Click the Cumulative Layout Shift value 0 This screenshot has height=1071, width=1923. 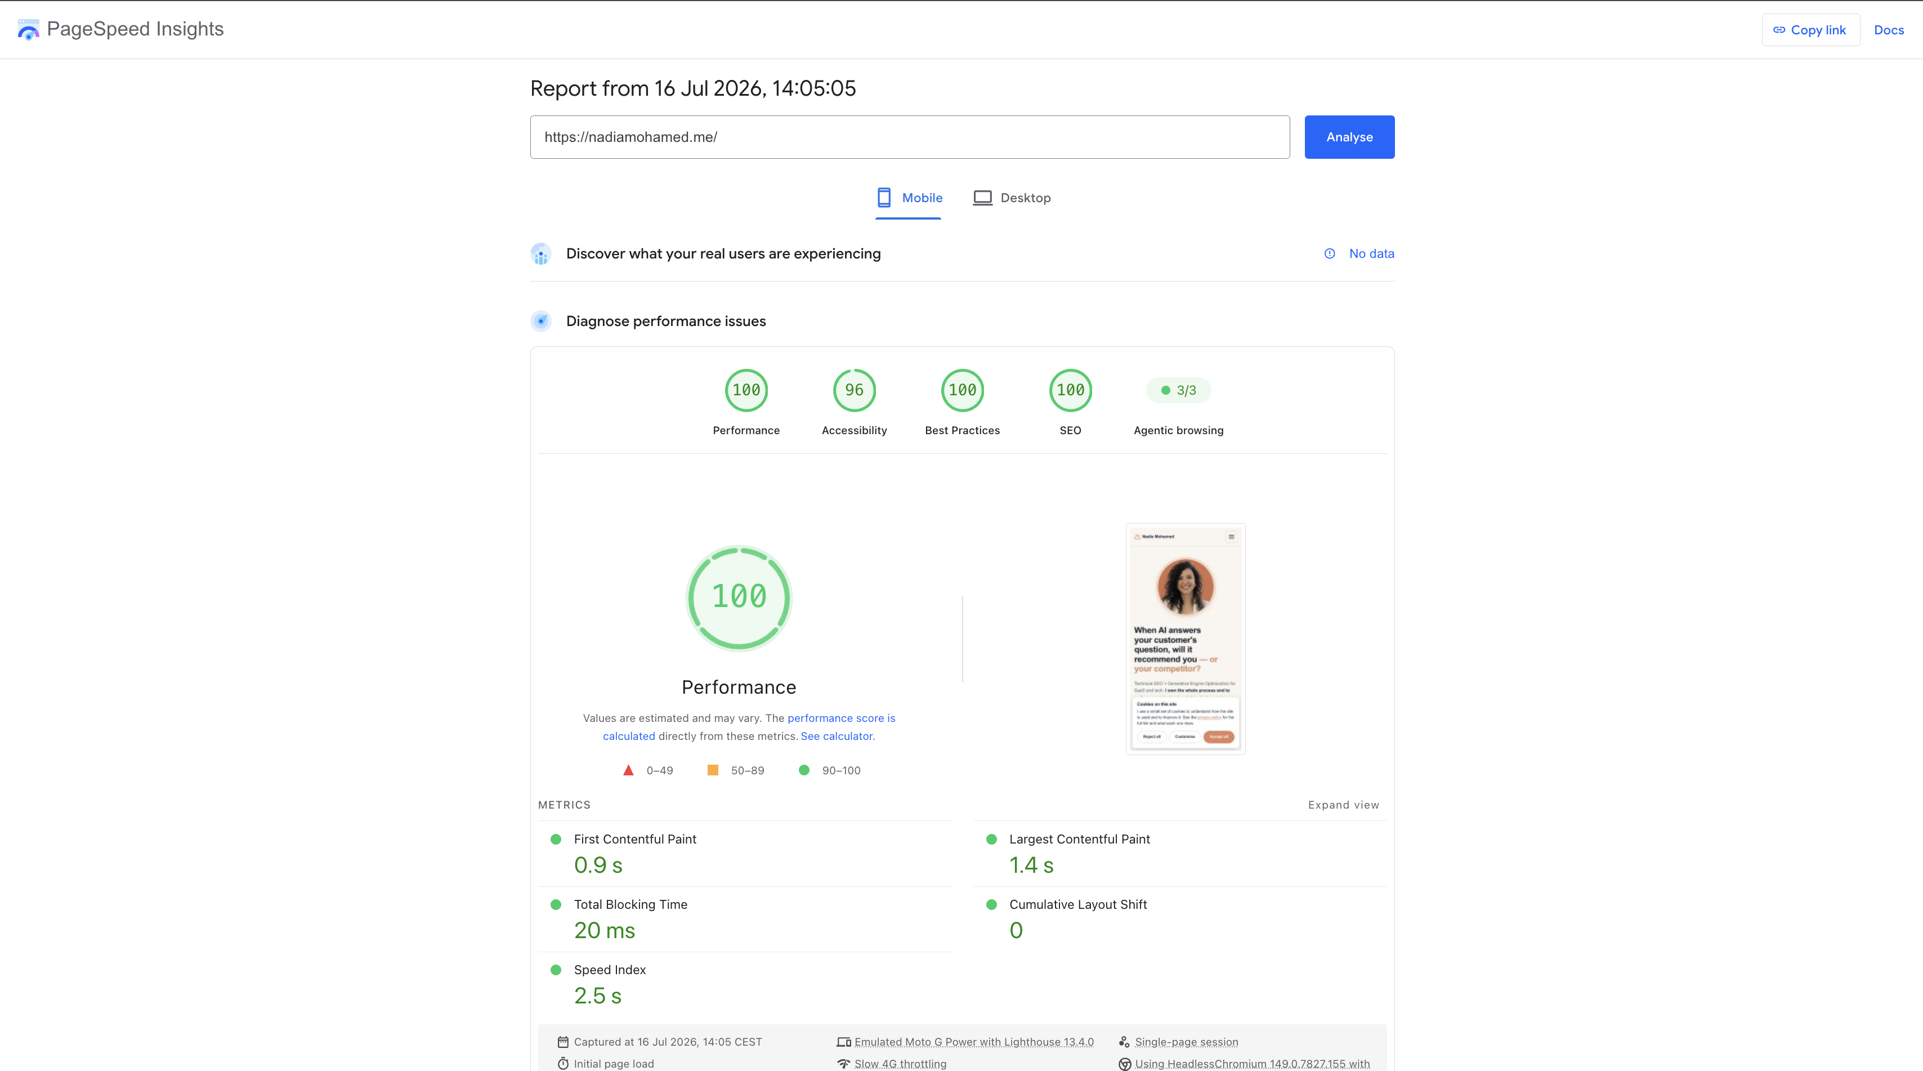pyautogui.click(x=1016, y=931)
